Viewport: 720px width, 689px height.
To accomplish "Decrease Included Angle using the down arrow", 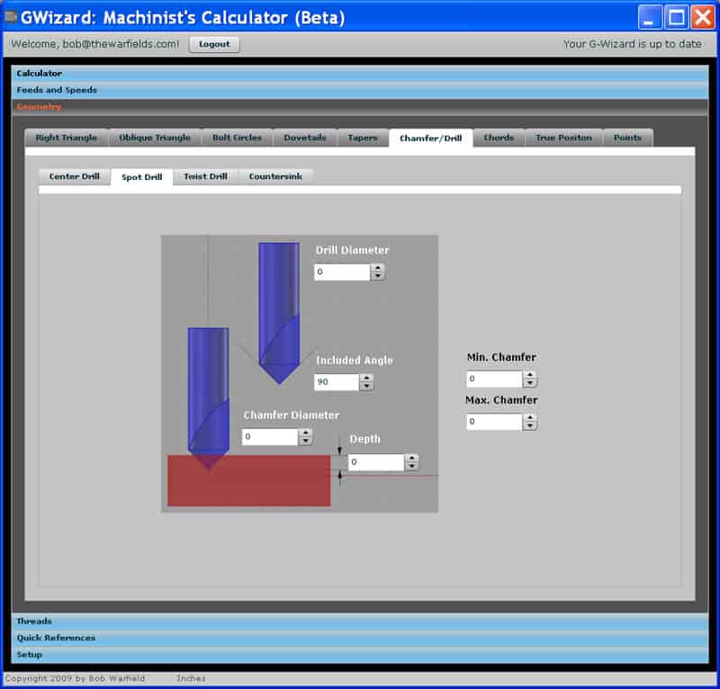I will point(367,387).
